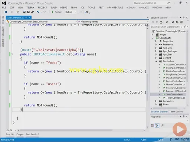Switch to the Team Explorer tab
Viewport: 190px width, 142px height.
pyautogui.click(x=176, y=112)
